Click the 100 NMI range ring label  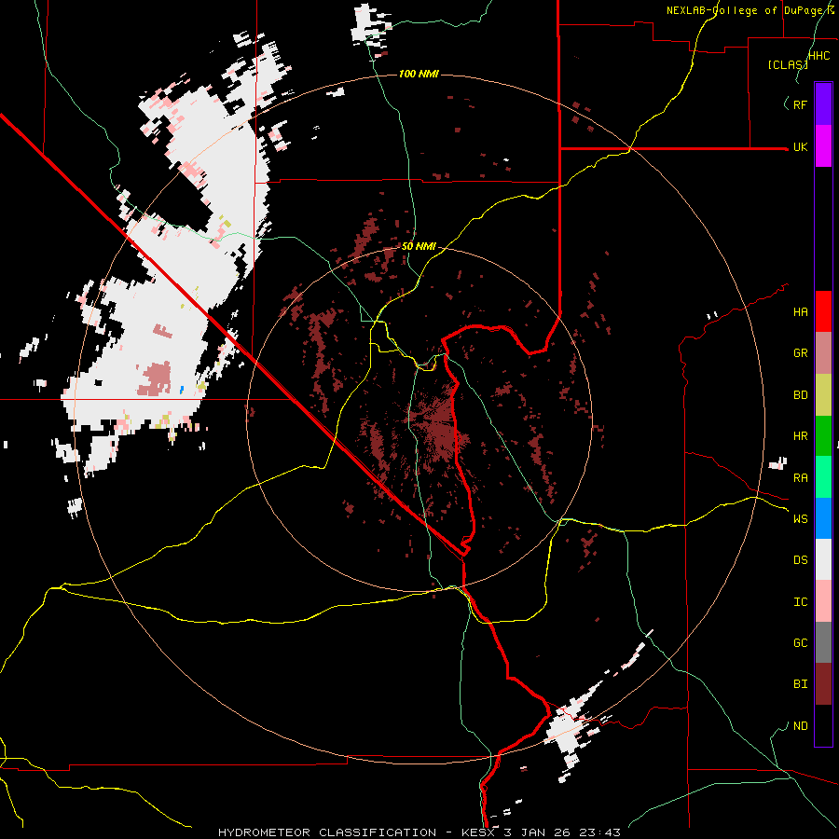[419, 74]
